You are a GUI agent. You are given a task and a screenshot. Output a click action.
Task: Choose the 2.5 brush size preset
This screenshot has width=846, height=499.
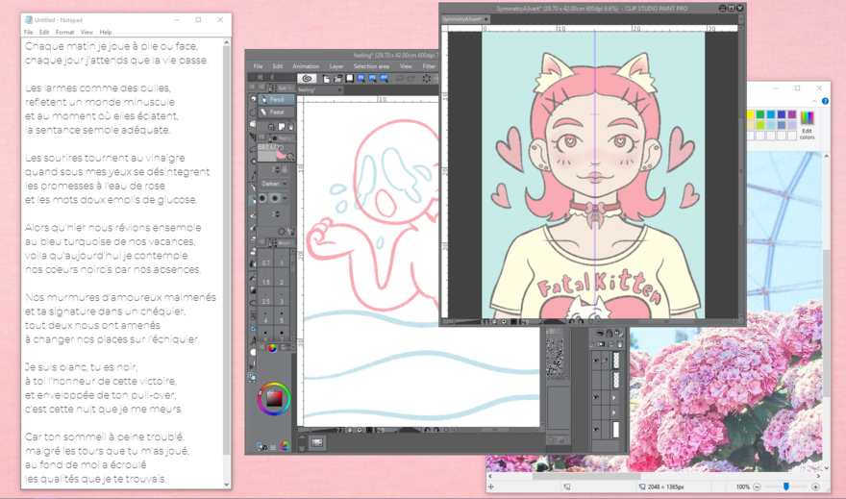tap(265, 302)
